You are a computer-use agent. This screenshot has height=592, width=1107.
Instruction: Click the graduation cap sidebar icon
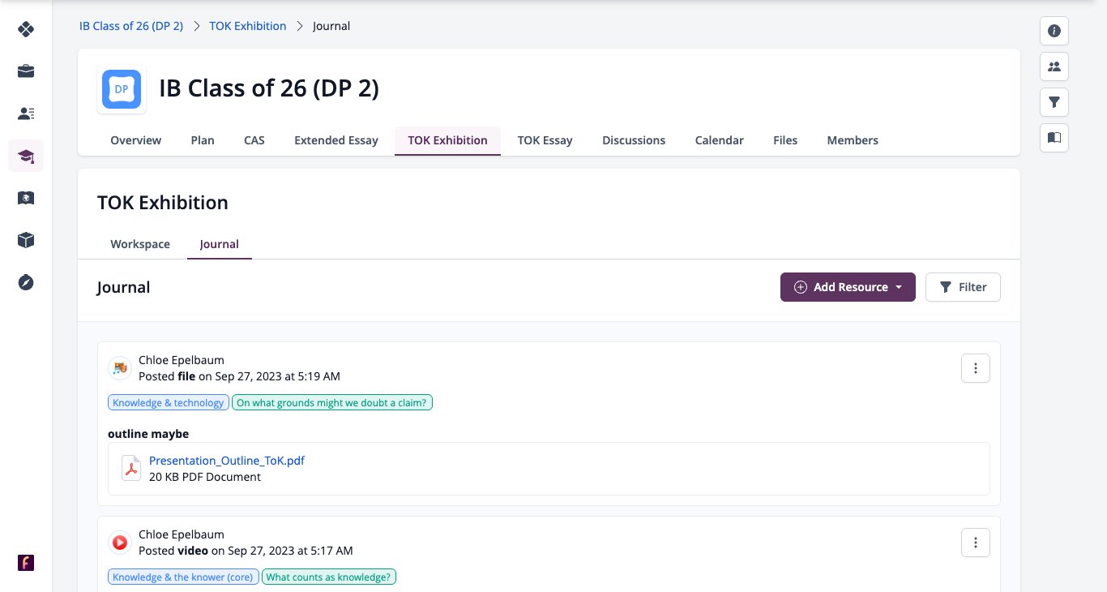pos(26,156)
